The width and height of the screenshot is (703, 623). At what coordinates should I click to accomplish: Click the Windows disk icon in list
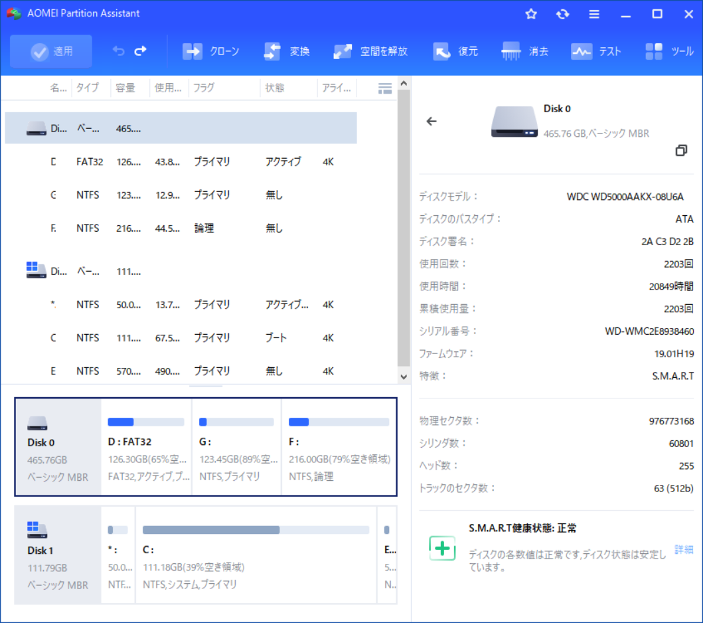[x=37, y=270]
